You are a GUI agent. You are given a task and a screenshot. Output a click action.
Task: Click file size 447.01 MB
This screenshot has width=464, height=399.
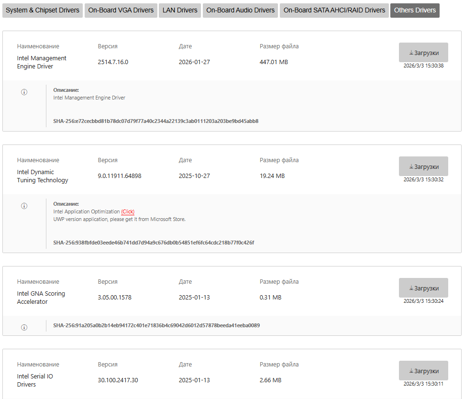274,62
